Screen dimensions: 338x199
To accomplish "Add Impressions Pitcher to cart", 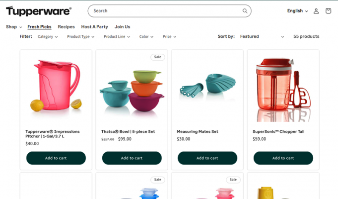I will point(56,158).
